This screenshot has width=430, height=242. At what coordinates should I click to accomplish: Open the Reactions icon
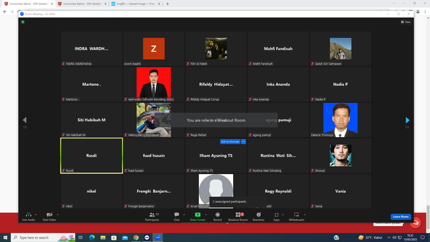(259, 214)
